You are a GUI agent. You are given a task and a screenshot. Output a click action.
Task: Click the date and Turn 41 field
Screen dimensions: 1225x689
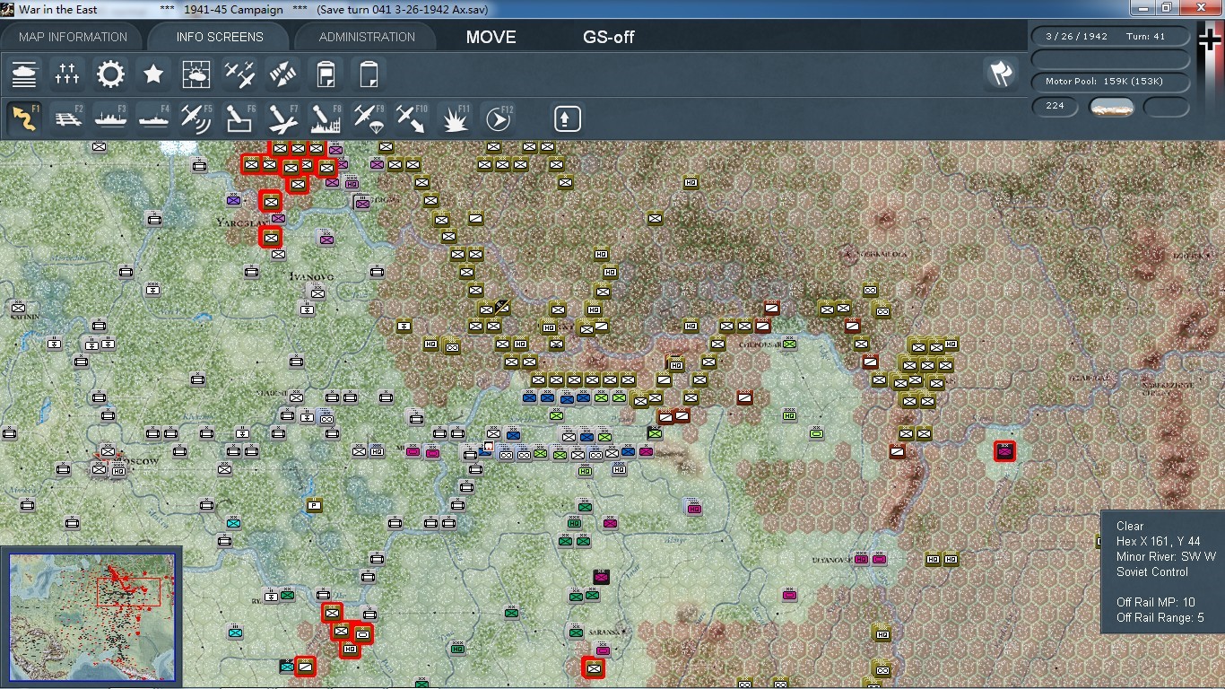1110,37
